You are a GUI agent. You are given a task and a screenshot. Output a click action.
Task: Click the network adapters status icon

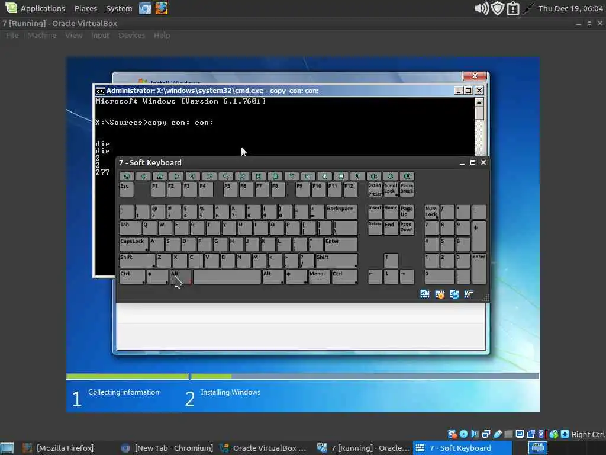tap(486, 434)
